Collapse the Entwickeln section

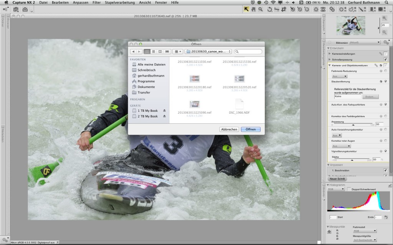pyautogui.click(x=329, y=48)
